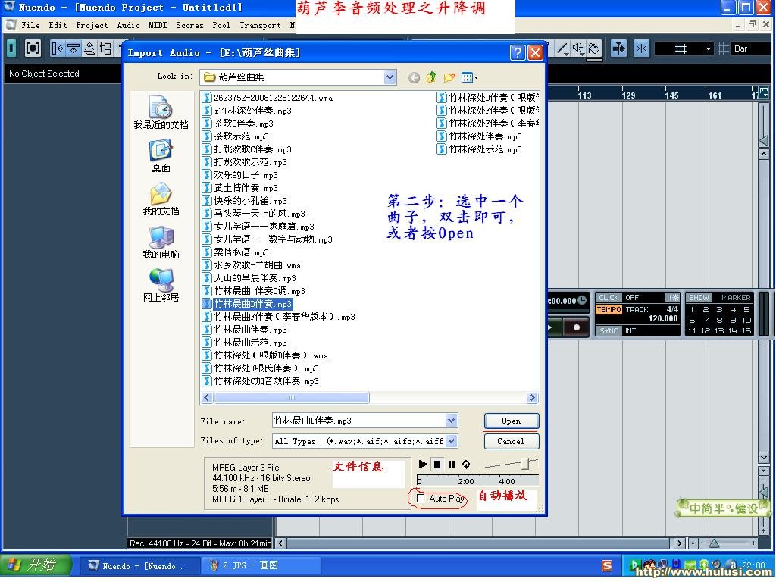Viewport: 776px width, 582px height.
Task: Toggle the metronome CLICK button
Action: (x=609, y=297)
